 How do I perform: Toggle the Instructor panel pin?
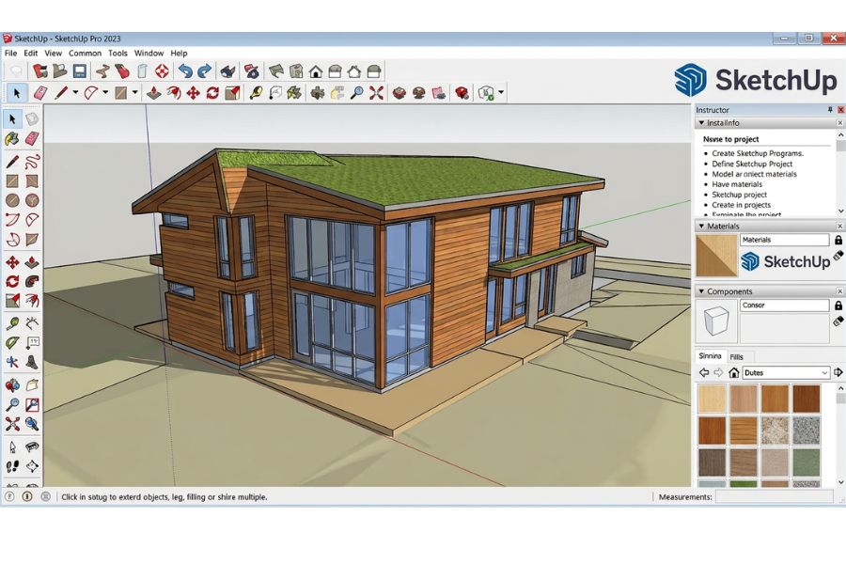(x=830, y=110)
